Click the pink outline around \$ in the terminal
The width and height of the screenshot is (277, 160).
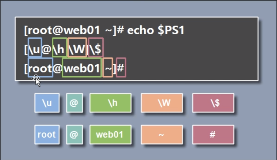point(96,47)
